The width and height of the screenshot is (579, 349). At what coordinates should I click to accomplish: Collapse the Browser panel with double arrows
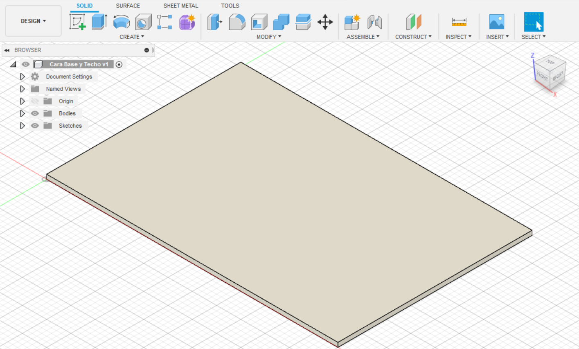[x=7, y=50]
